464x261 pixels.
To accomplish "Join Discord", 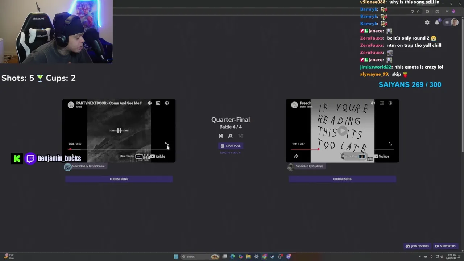I will click(417, 246).
